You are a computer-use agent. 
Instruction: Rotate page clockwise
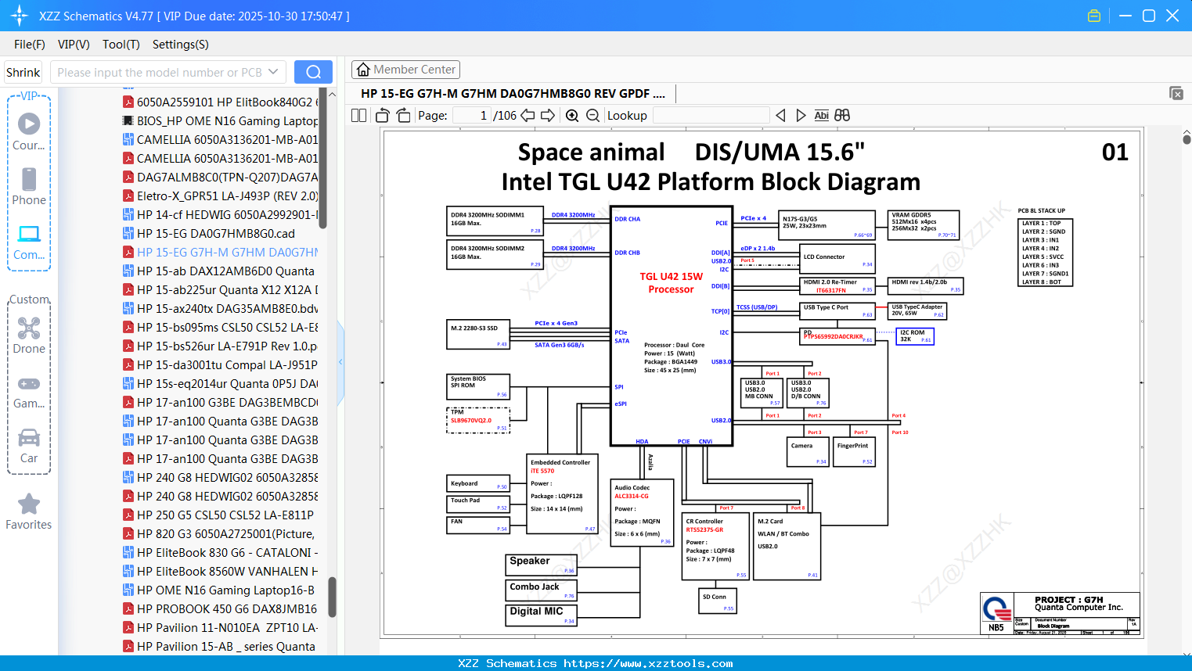(403, 115)
